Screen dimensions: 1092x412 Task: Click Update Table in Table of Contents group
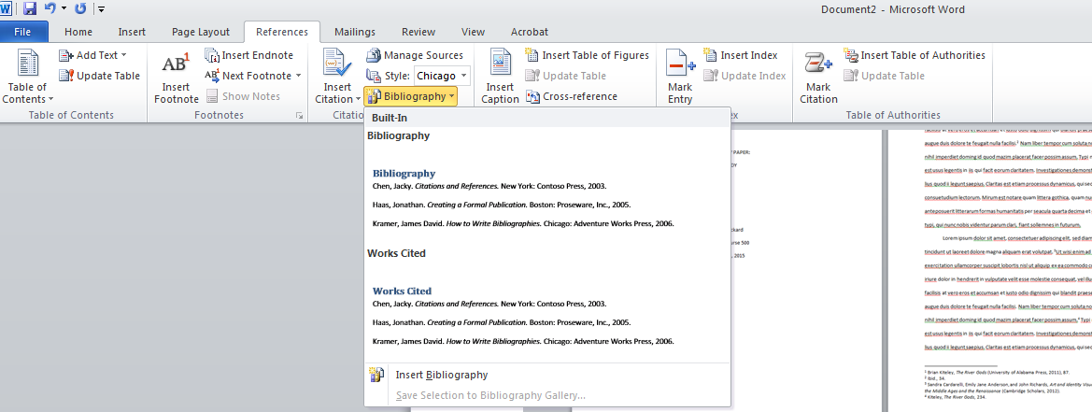click(100, 76)
